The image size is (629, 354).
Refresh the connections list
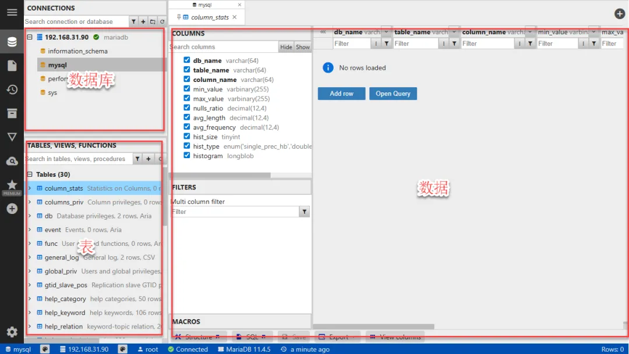point(162,22)
